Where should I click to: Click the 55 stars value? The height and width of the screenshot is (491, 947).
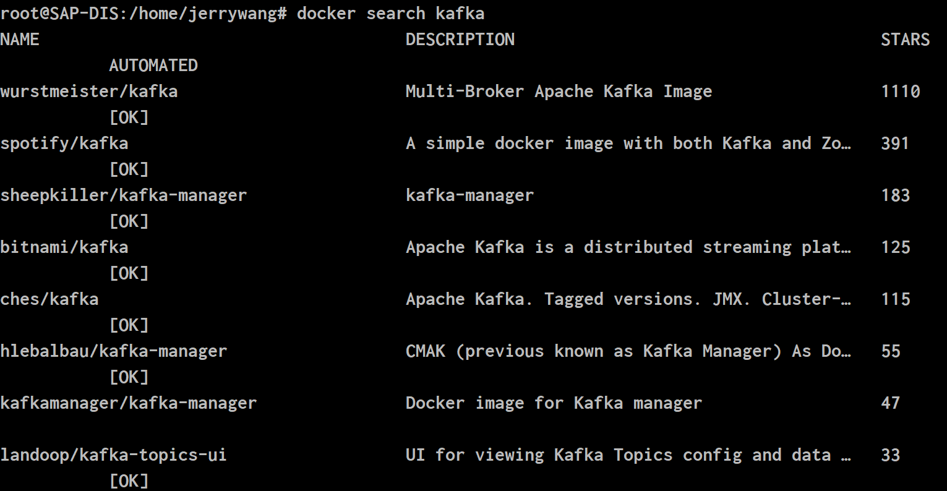click(890, 351)
